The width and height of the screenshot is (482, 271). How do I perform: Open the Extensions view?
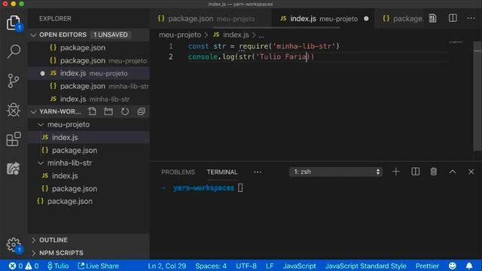(x=14, y=139)
